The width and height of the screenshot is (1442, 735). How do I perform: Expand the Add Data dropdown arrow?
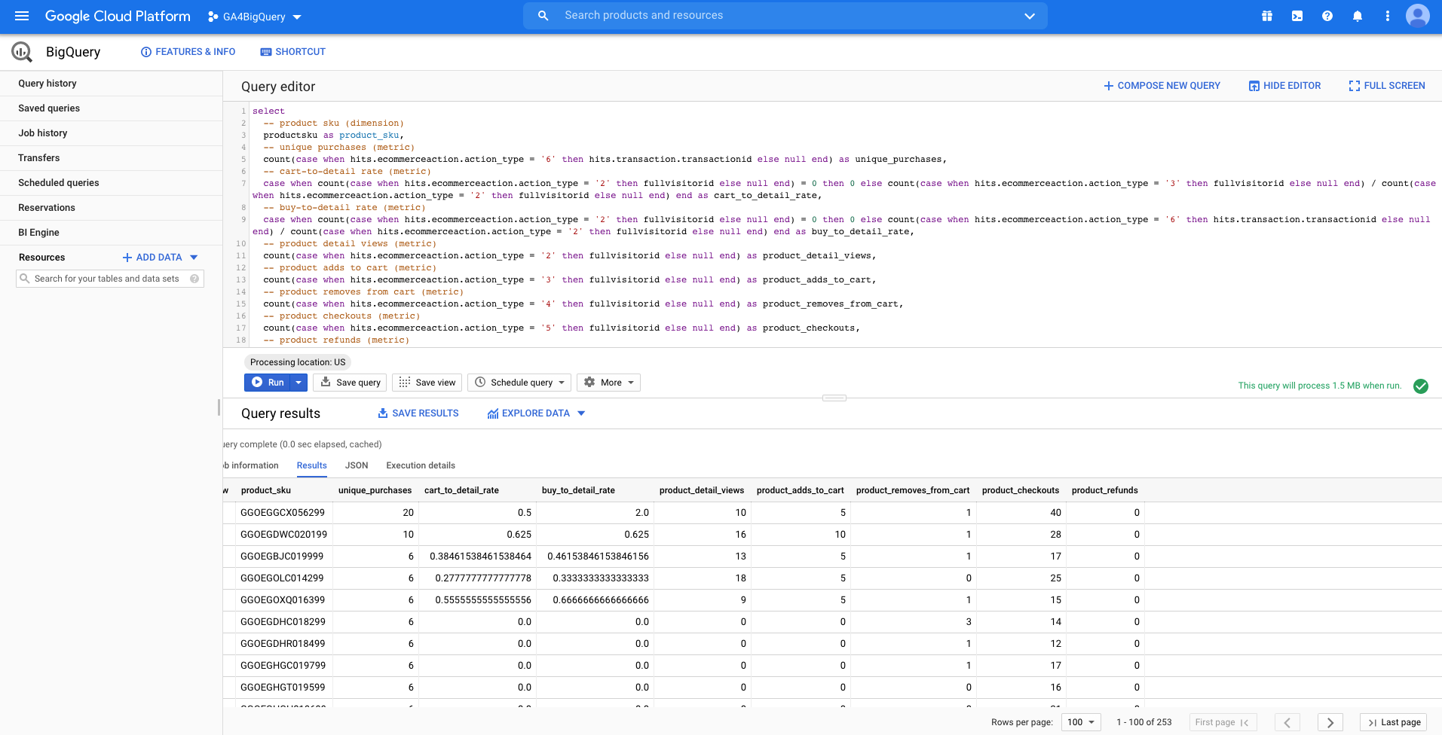(x=194, y=258)
